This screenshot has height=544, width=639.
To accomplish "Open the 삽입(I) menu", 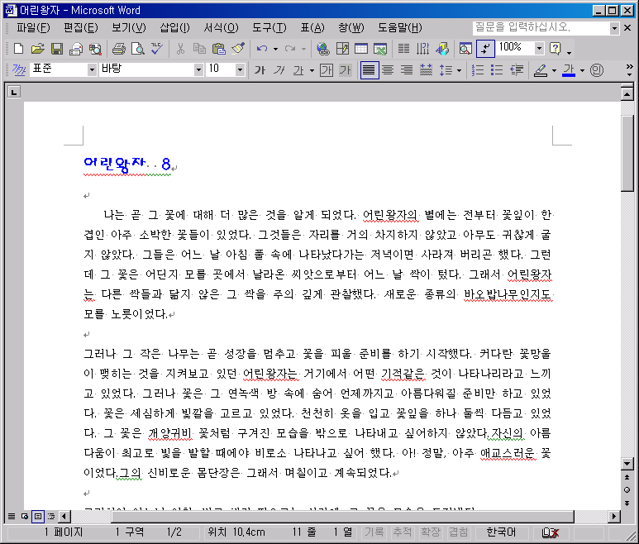I will tap(174, 28).
